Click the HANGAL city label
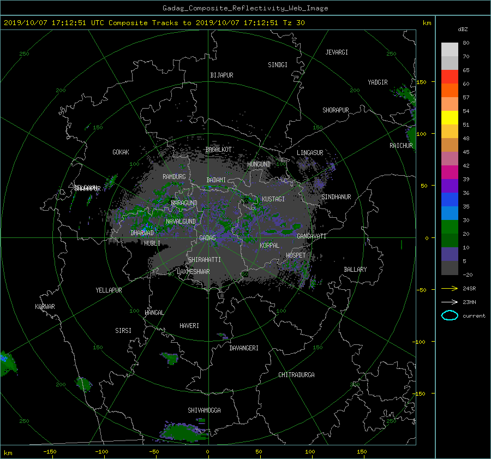 point(154,313)
